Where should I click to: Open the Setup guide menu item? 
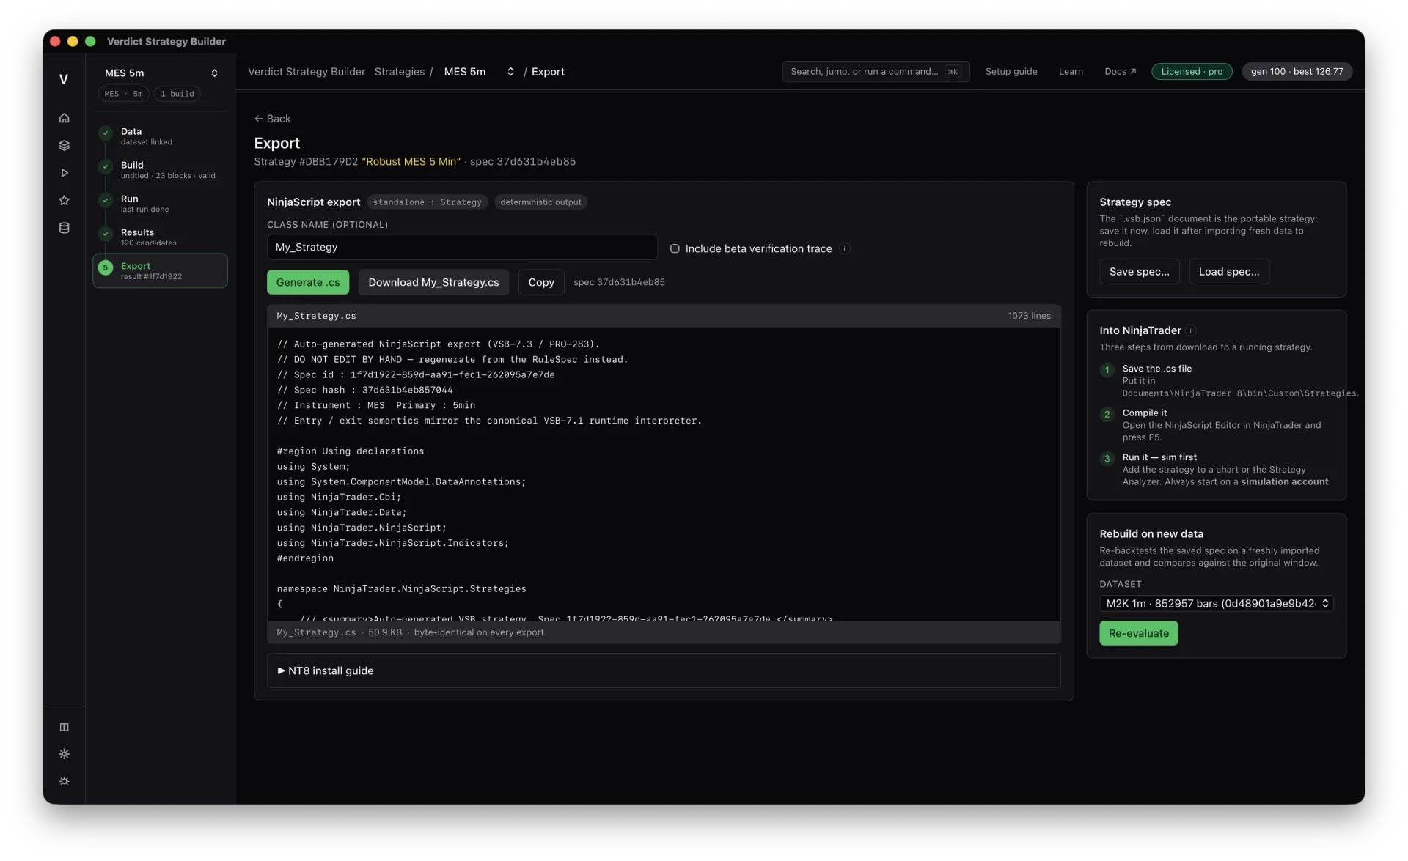pyautogui.click(x=1011, y=72)
